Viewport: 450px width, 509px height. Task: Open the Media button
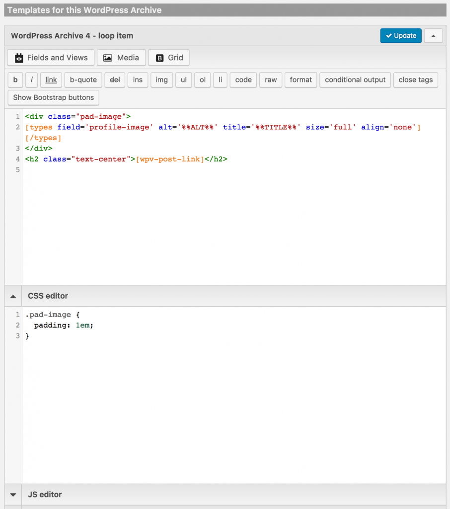click(121, 58)
